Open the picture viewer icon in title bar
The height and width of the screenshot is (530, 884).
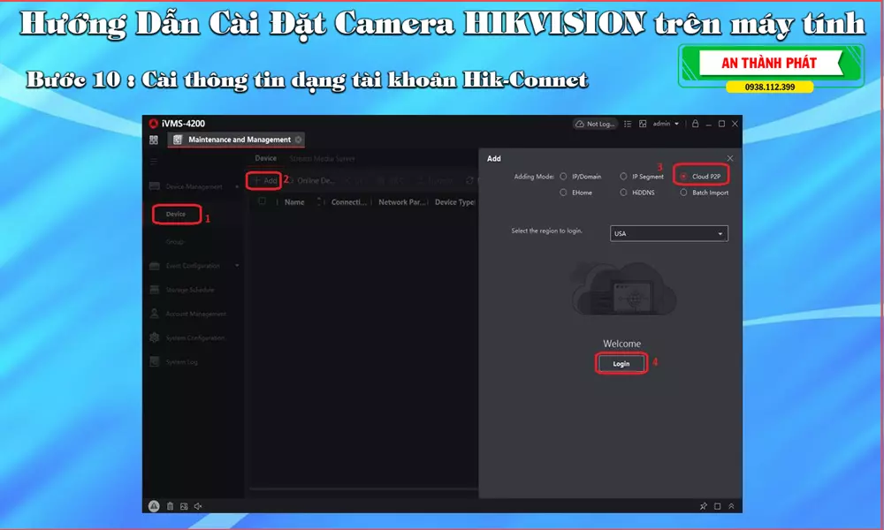pos(643,124)
